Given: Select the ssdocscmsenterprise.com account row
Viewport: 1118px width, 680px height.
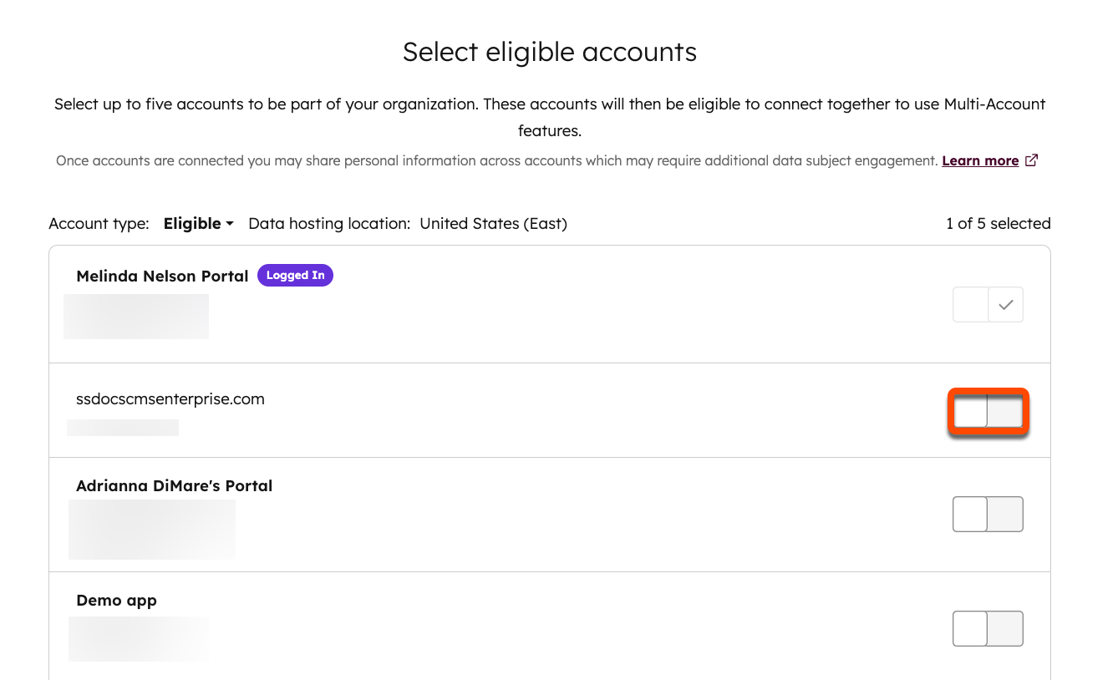Looking at the screenshot, I should (170, 398).
